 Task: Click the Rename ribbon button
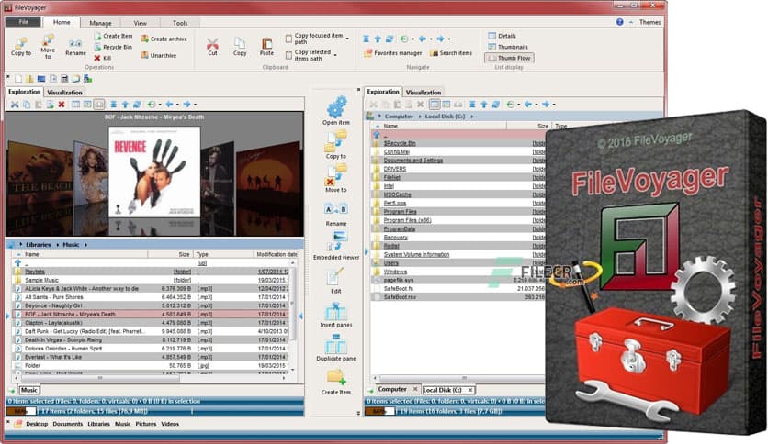pyautogui.click(x=75, y=48)
